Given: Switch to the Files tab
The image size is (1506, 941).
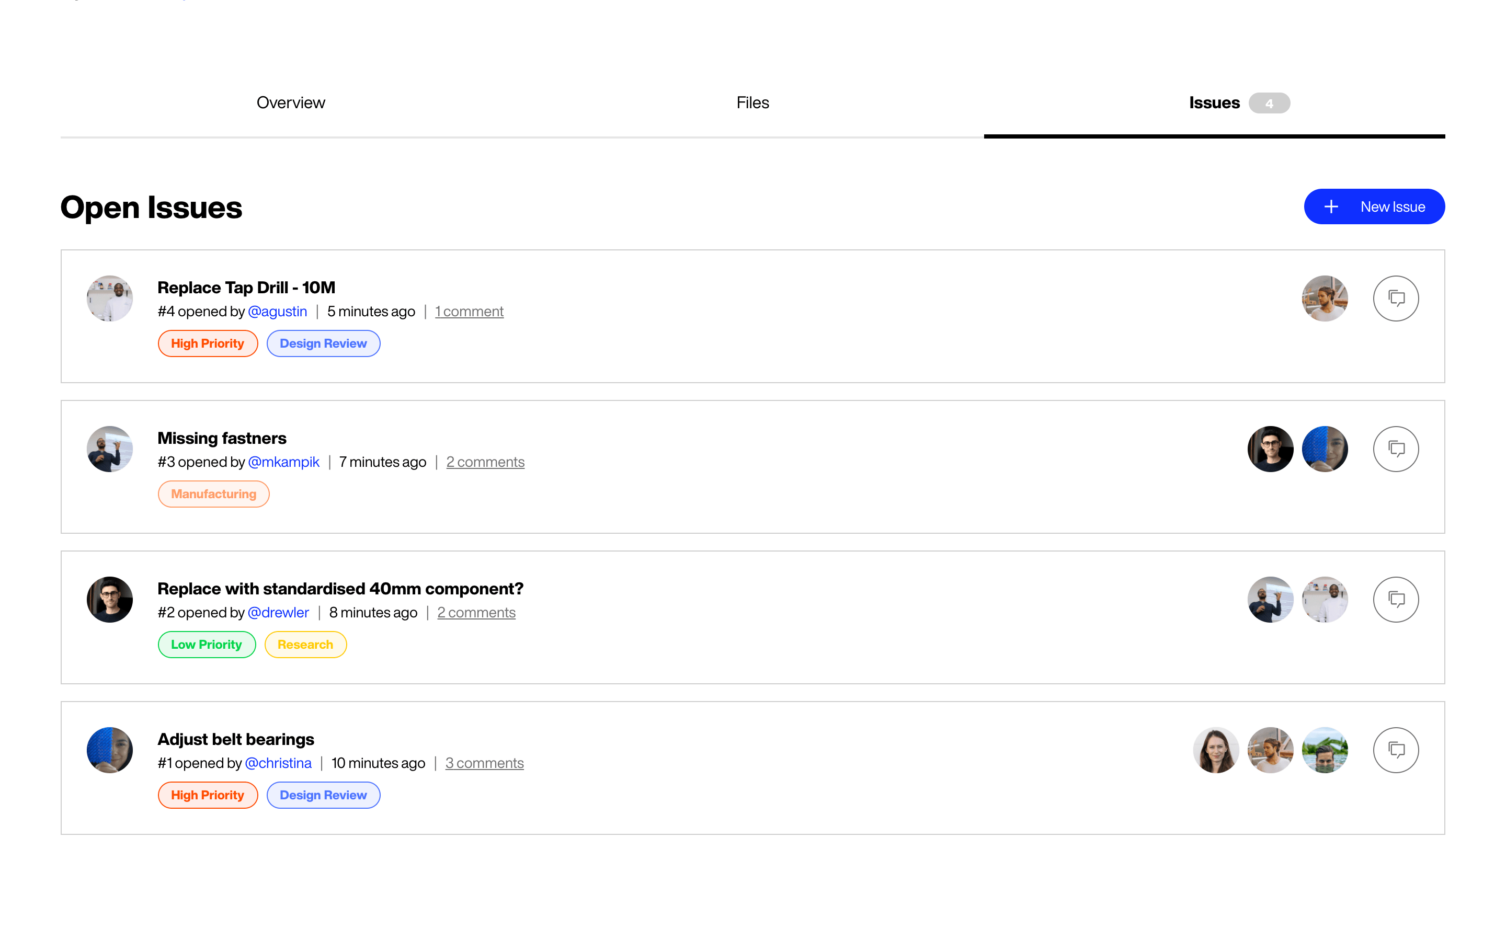Looking at the screenshot, I should [x=752, y=102].
